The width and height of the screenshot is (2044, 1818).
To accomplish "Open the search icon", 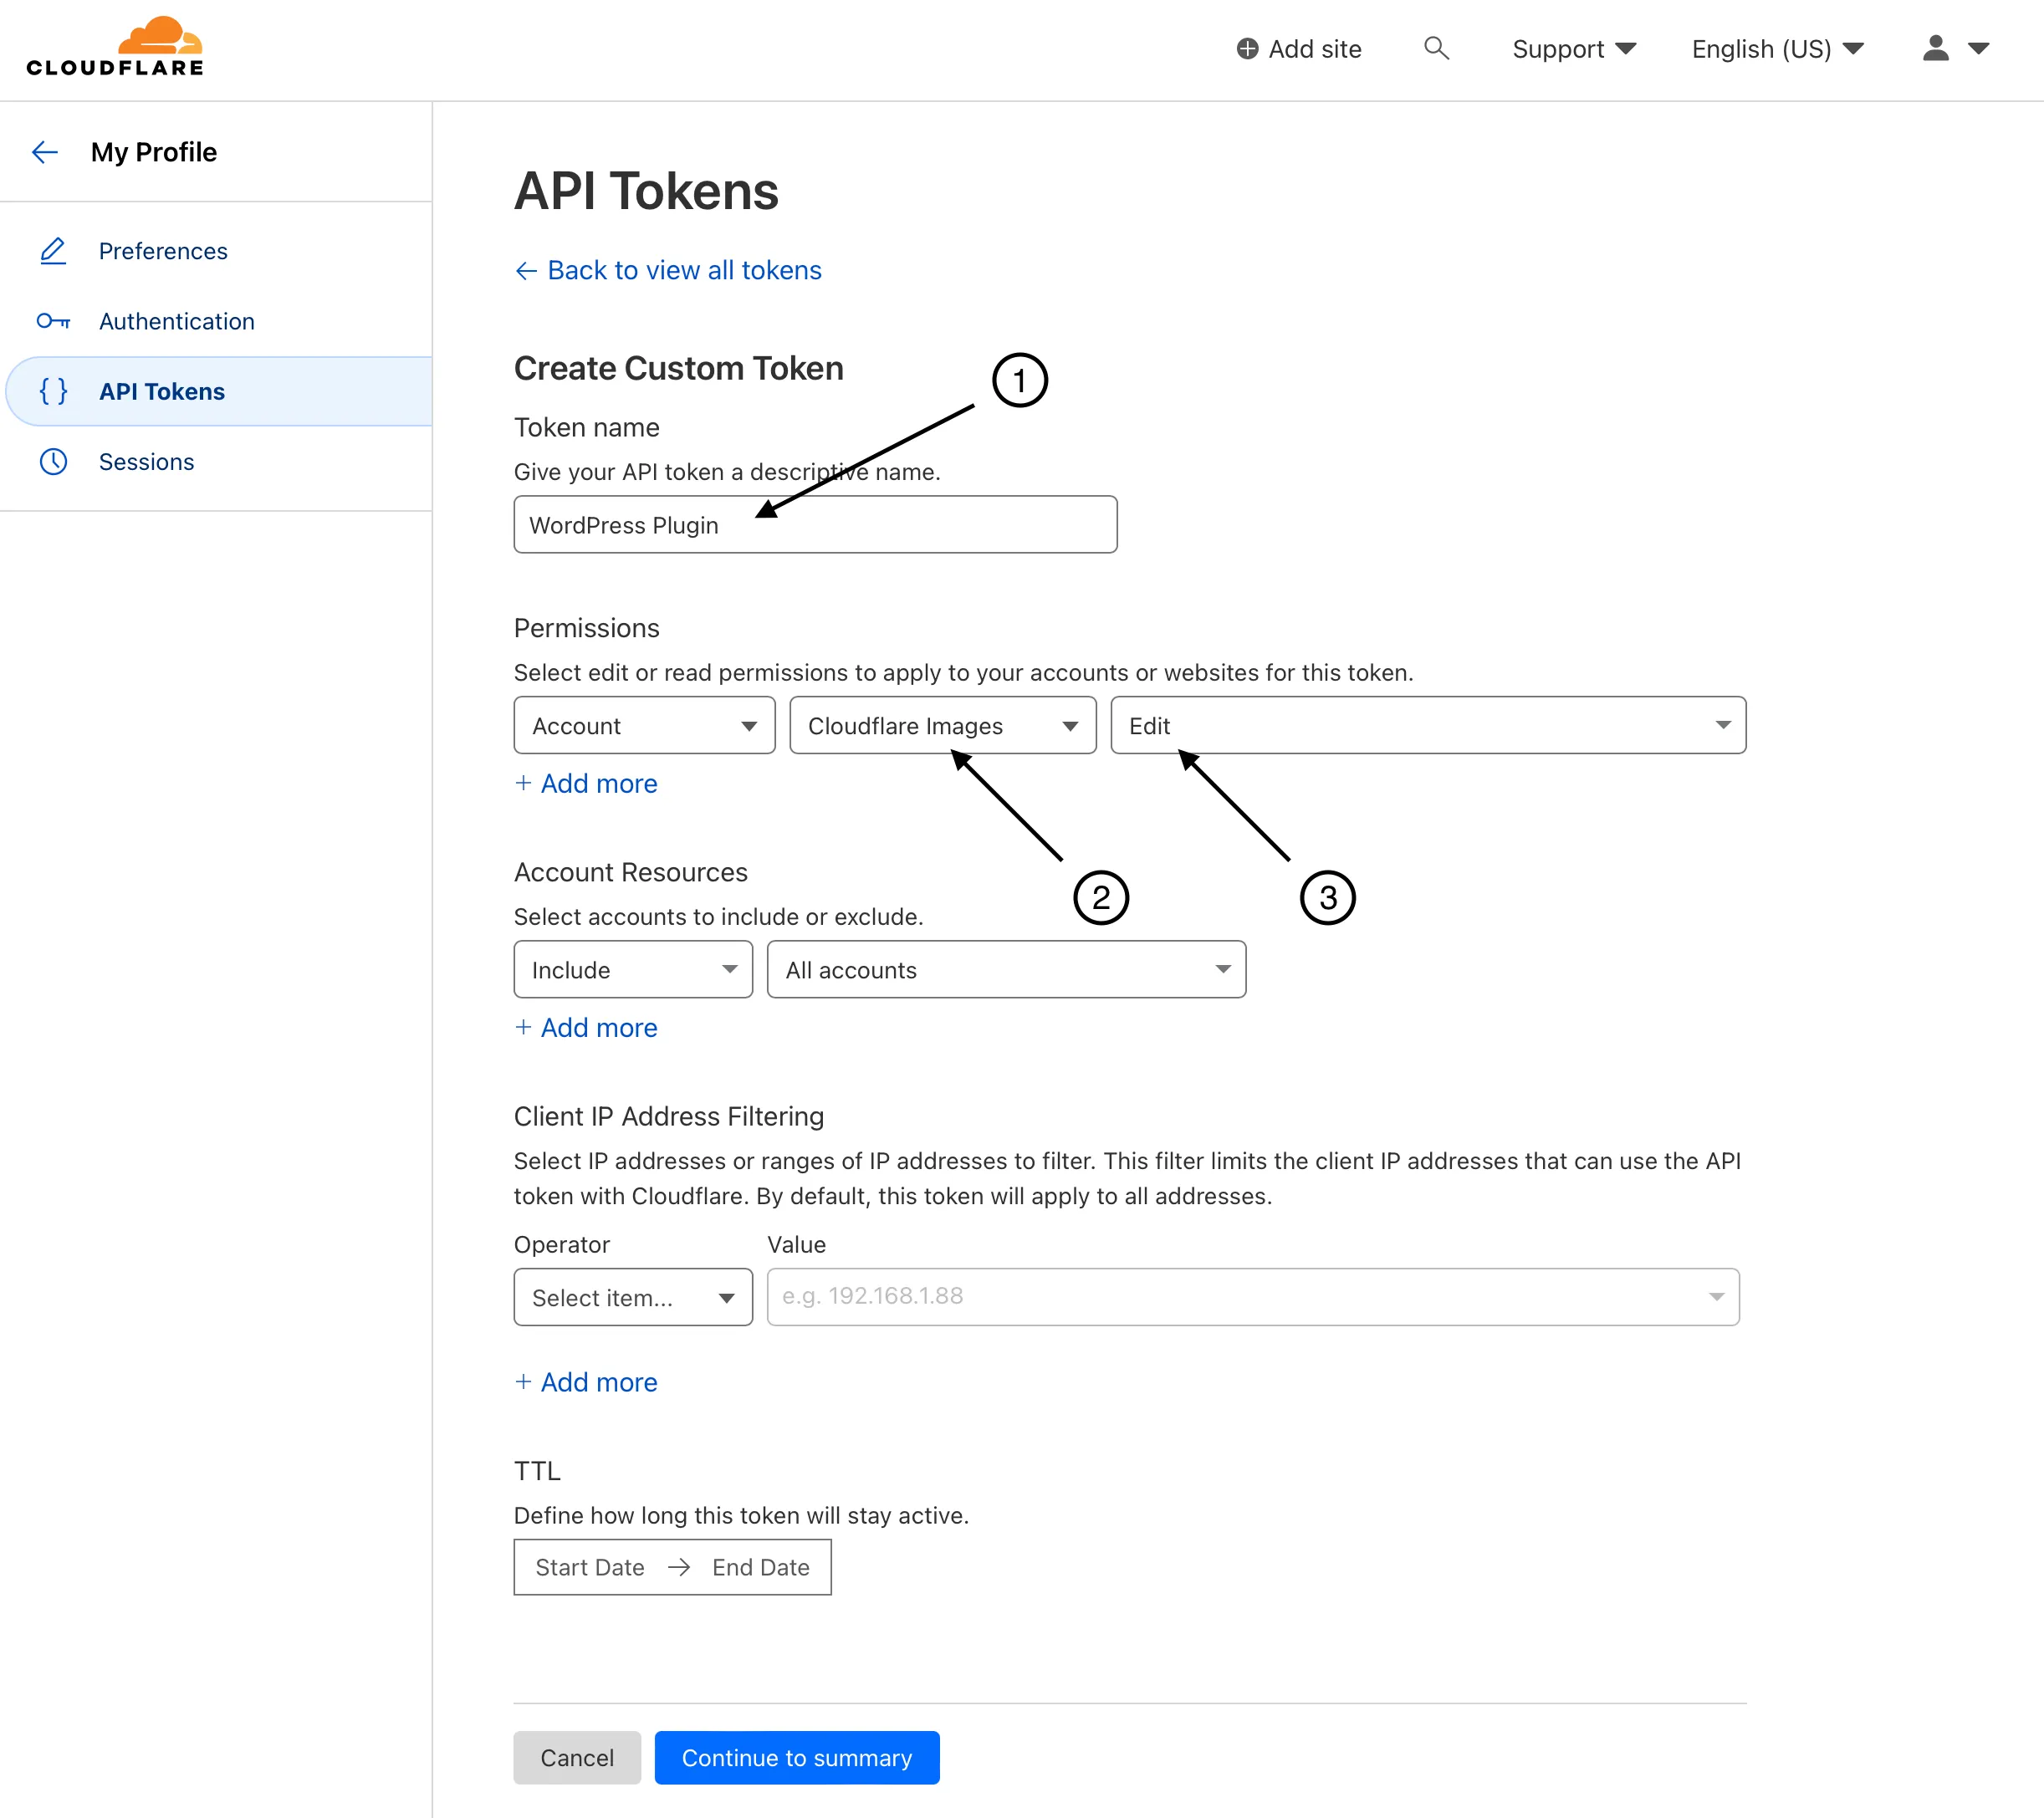I will (1437, 48).
